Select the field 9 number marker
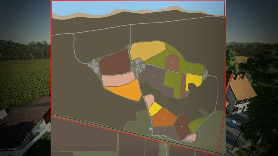Screen dimensions: 278x156 pyautogui.click(x=115, y=64)
